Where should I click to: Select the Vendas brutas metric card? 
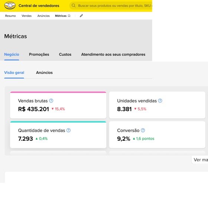(58, 105)
